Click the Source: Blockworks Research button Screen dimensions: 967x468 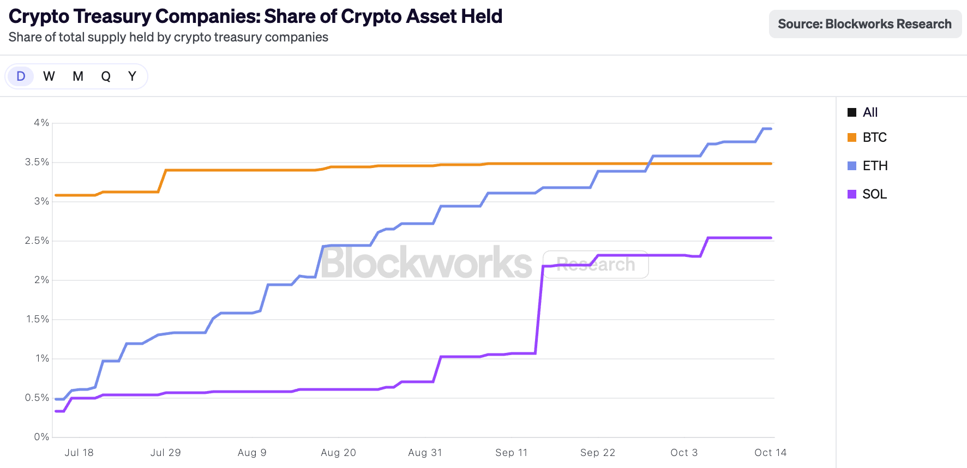coord(864,24)
